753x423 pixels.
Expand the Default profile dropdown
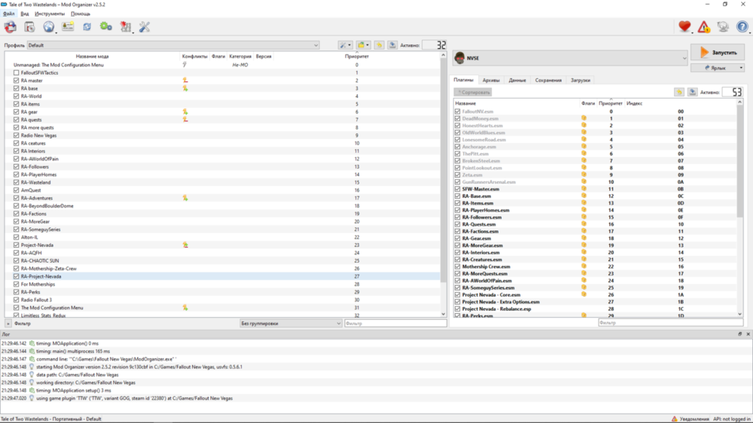pyautogui.click(x=173, y=45)
